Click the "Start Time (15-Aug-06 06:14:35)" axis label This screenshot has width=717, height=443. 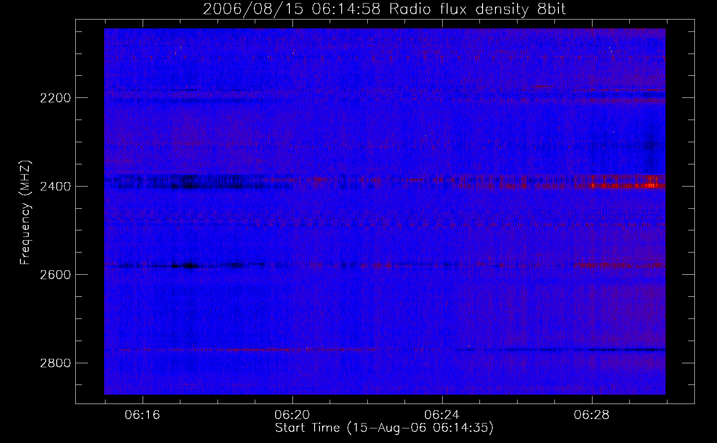click(x=384, y=428)
